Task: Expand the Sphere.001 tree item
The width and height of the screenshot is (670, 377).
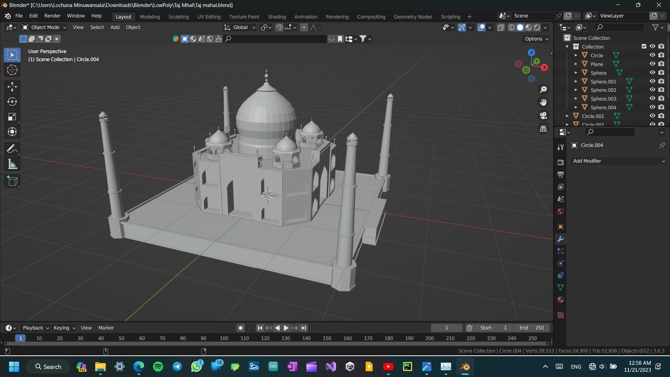Action: coord(576,81)
